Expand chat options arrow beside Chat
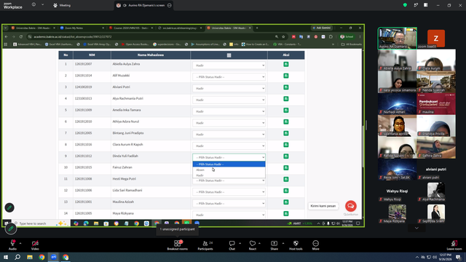 click(x=240, y=243)
